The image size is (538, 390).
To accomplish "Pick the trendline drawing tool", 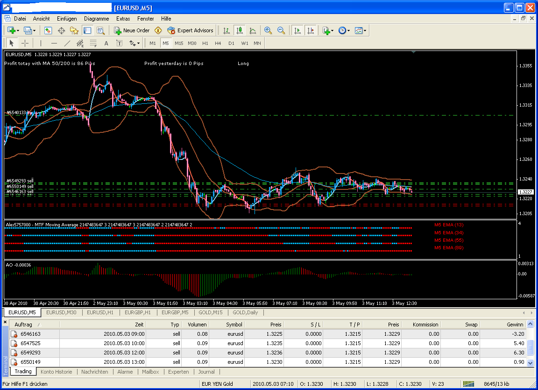I will point(67,43).
